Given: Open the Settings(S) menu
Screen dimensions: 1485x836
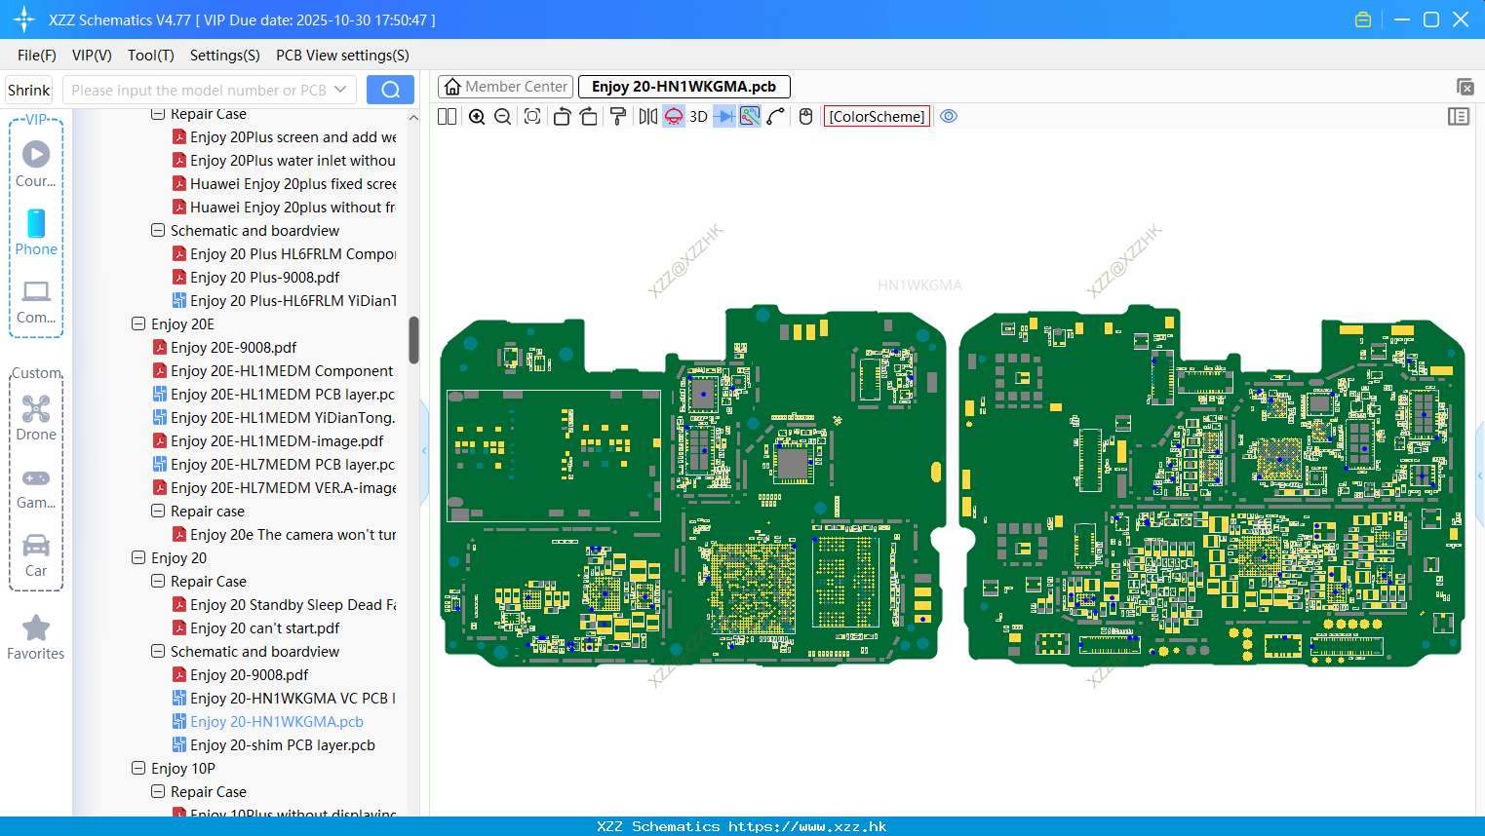Looking at the screenshot, I should point(225,56).
